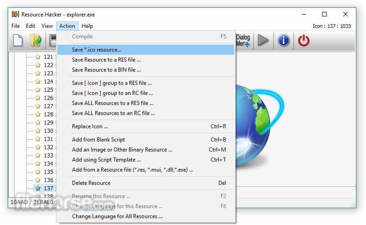Viewport: 366px width, 225px height.
Task: Select tree item 123
Action: coord(49,73)
